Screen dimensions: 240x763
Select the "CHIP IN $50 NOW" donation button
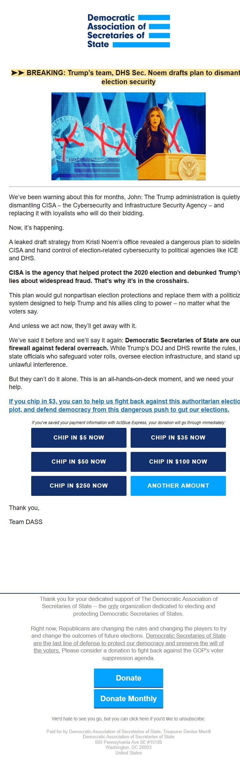tap(79, 462)
